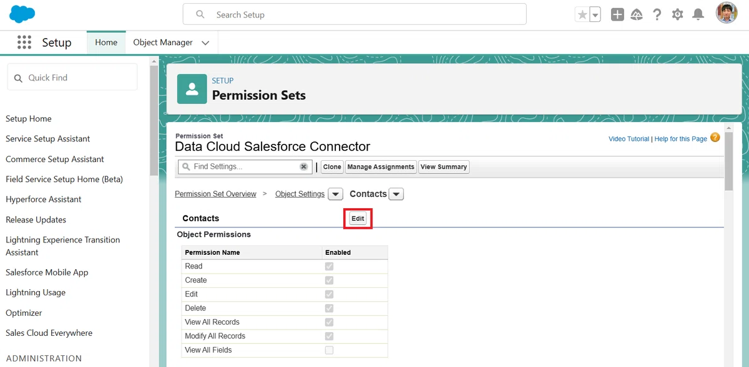Open Service Setup Assistant in sidebar
The height and width of the screenshot is (367, 749).
(48, 139)
